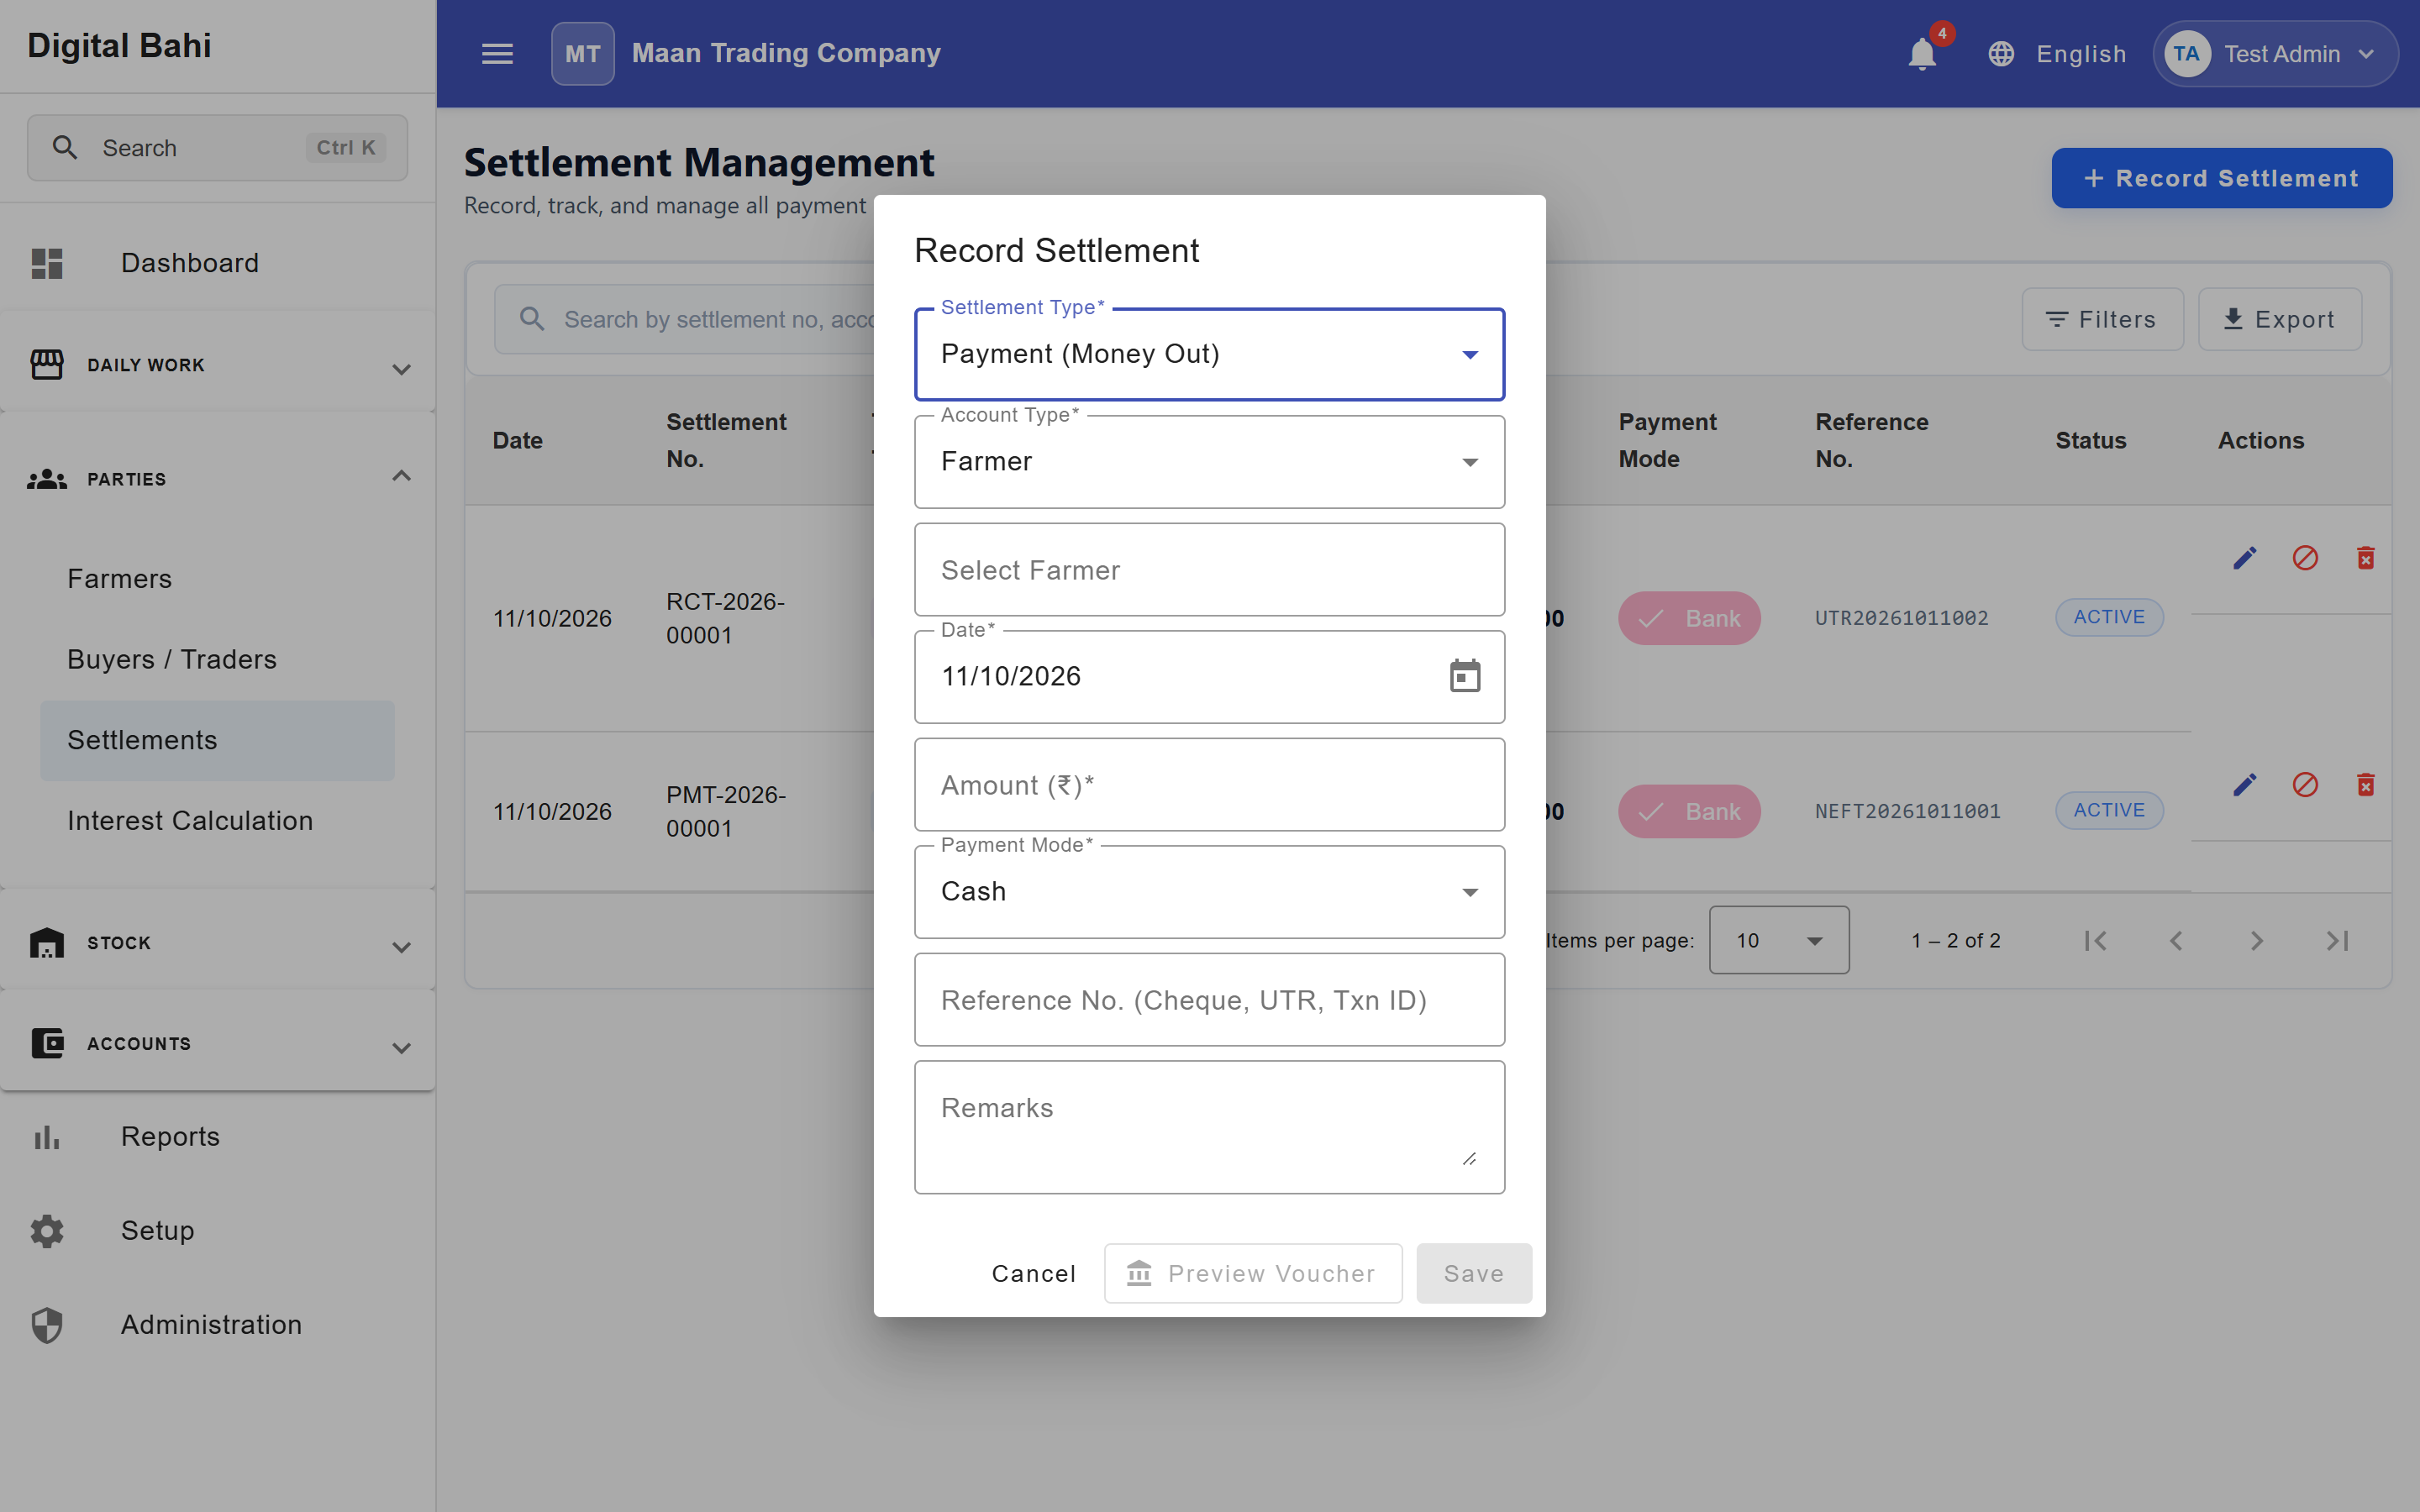Expand the Accounts section

pos(218,1044)
